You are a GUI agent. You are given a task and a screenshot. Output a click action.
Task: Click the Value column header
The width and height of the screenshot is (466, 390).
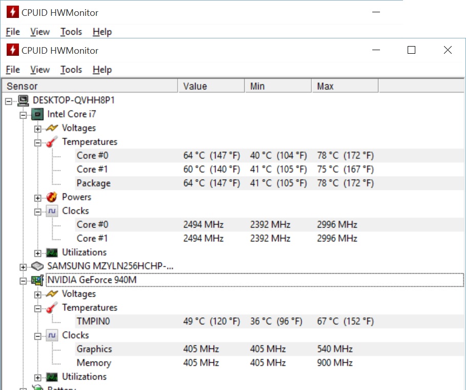coord(211,86)
